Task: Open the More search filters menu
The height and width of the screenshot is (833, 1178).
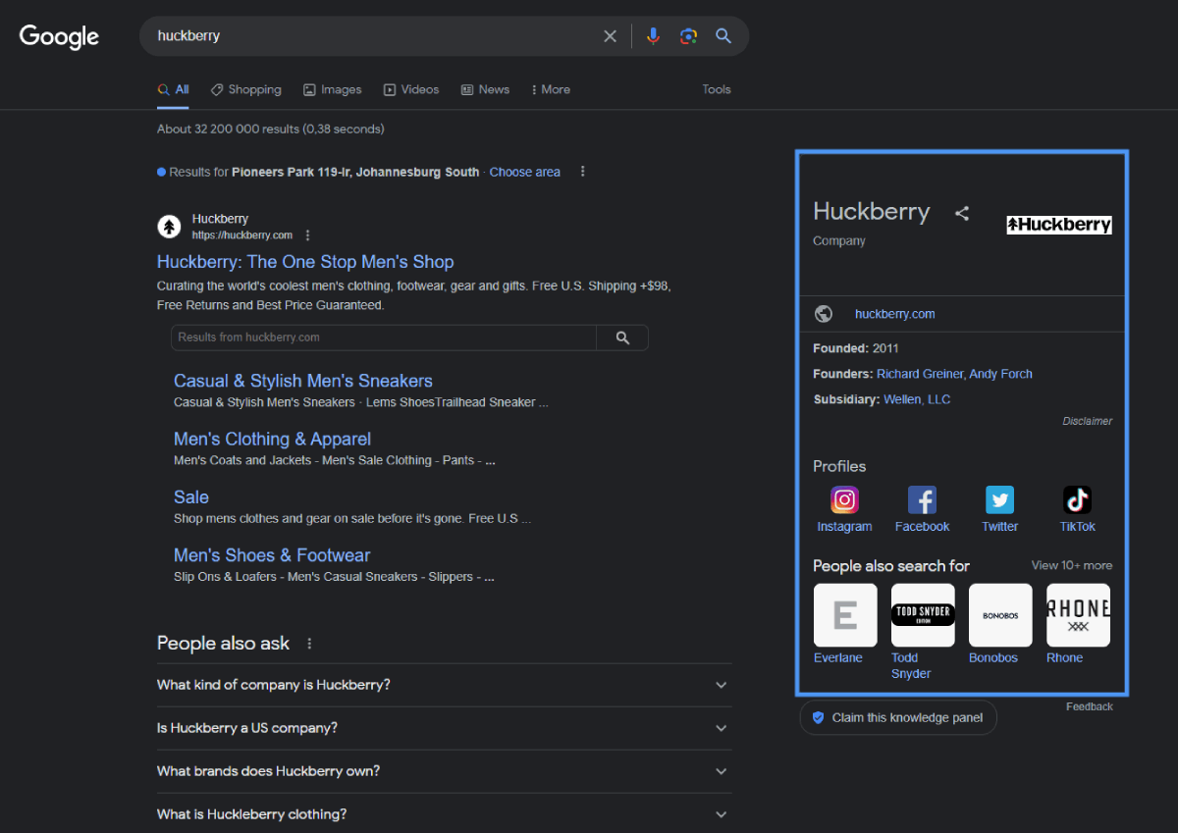Action: [550, 89]
